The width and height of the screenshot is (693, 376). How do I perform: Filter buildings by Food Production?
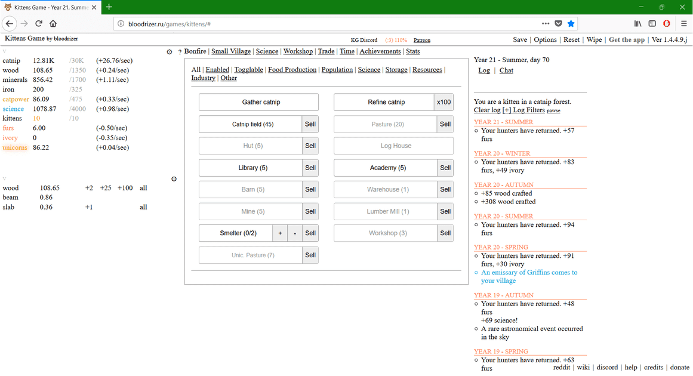(x=292, y=69)
